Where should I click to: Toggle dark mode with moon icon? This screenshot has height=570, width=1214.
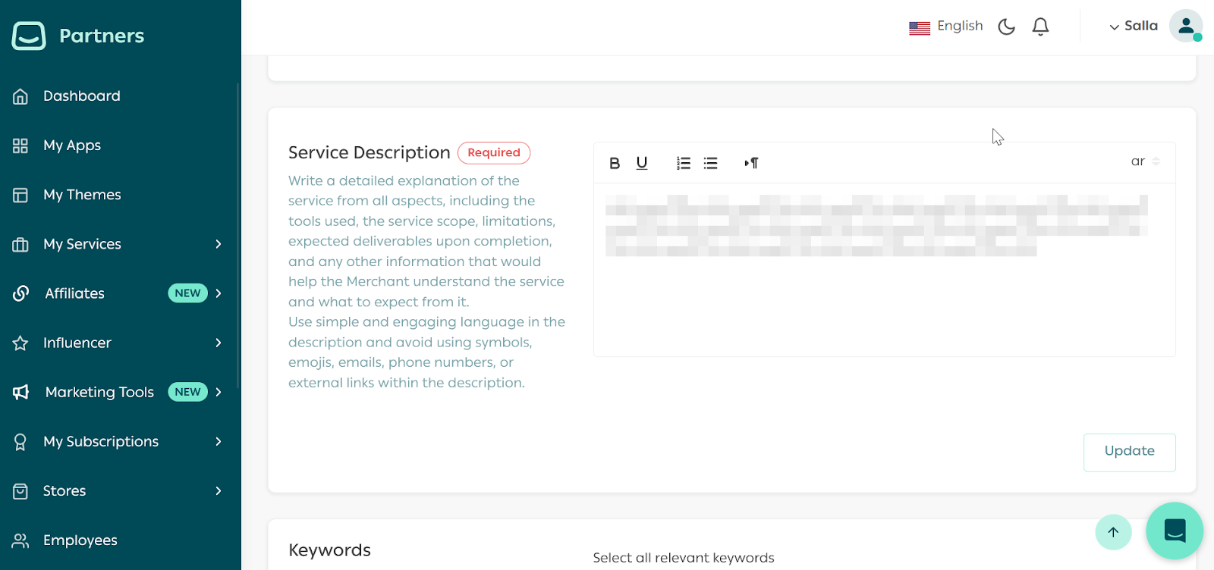pyautogui.click(x=1006, y=27)
